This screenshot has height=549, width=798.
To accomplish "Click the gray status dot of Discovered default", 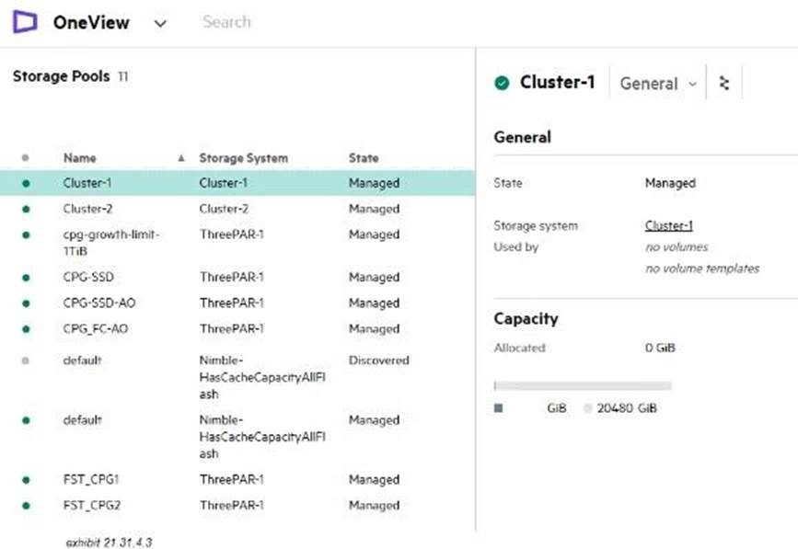I will pos(26,360).
